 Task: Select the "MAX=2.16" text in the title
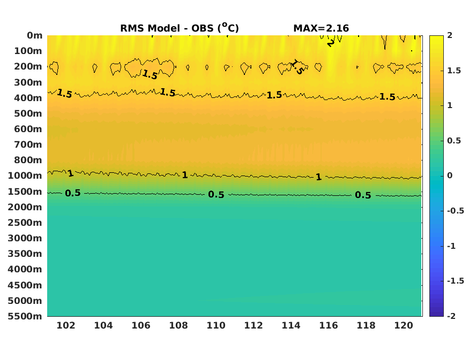click(x=321, y=28)
